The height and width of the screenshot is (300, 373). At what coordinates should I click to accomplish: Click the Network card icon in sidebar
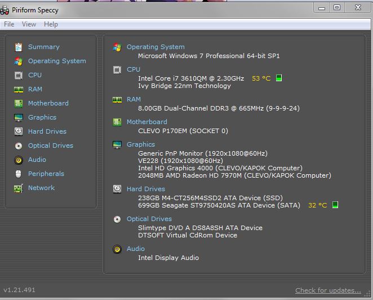(x=19, y=188)
